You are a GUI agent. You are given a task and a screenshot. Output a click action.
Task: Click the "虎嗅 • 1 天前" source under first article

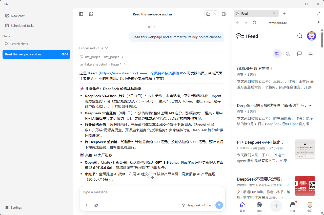(x=246, y=75)
